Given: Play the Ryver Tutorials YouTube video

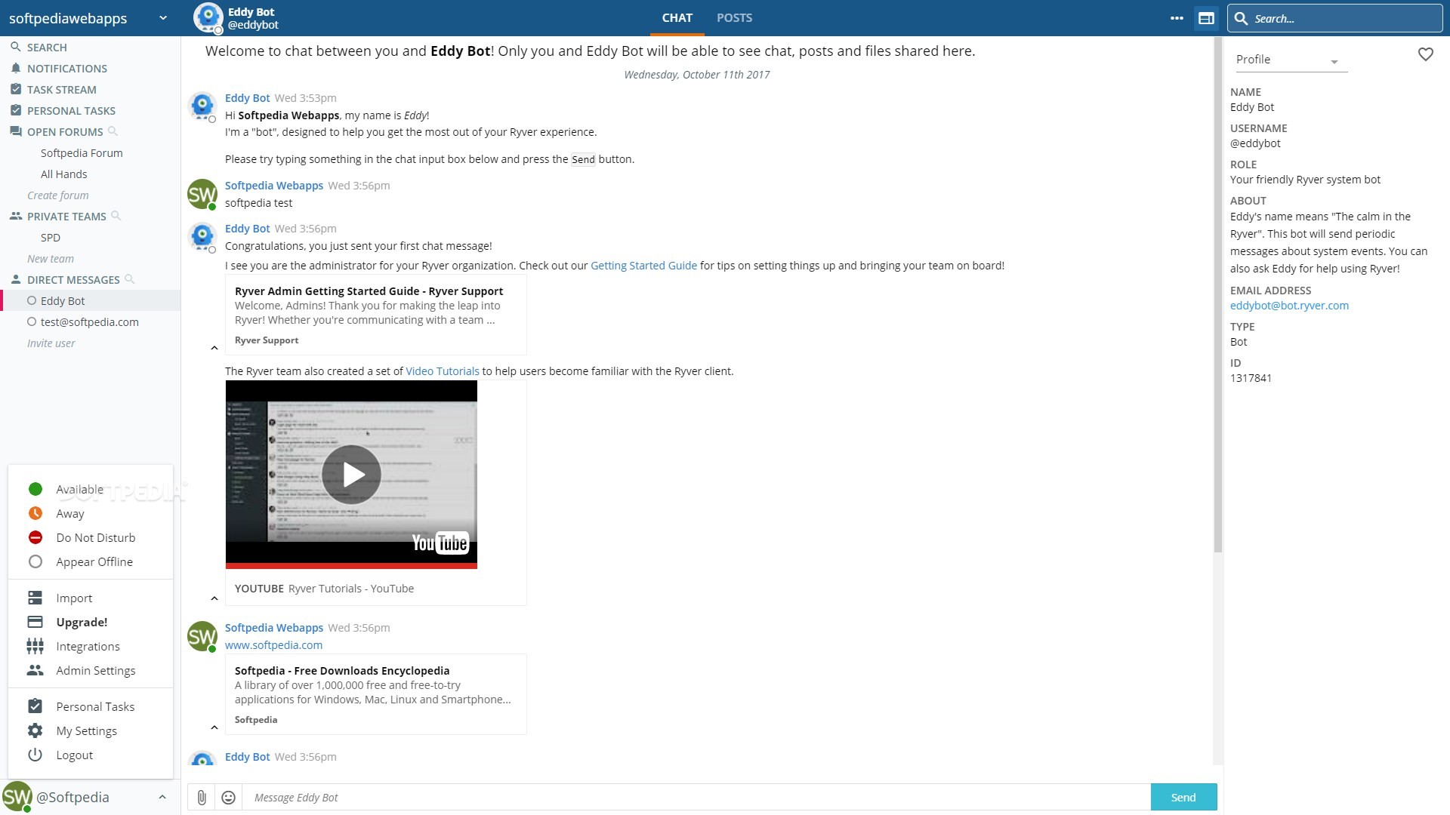Looking at the screenshot, I should 351,474.
